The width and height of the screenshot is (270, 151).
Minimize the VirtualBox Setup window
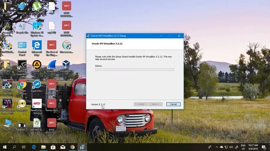pyautogui.click(x=161, y=36)
